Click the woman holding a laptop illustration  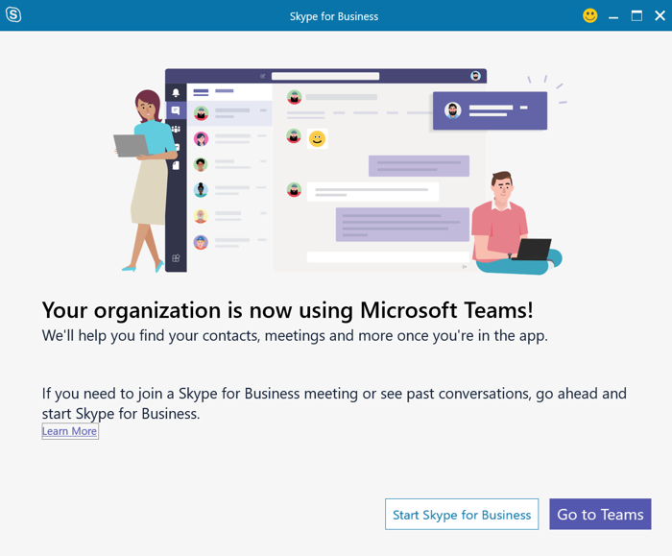pyautogui.click(x=147, y=178)
